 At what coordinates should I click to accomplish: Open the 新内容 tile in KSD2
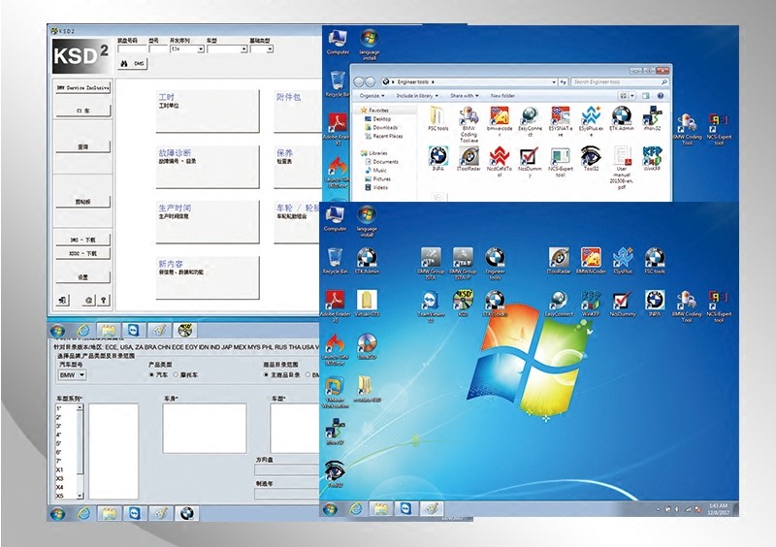coord(208,277)
